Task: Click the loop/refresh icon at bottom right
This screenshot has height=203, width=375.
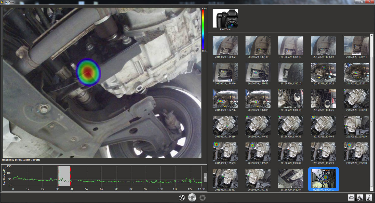Action: pos(351,197)
